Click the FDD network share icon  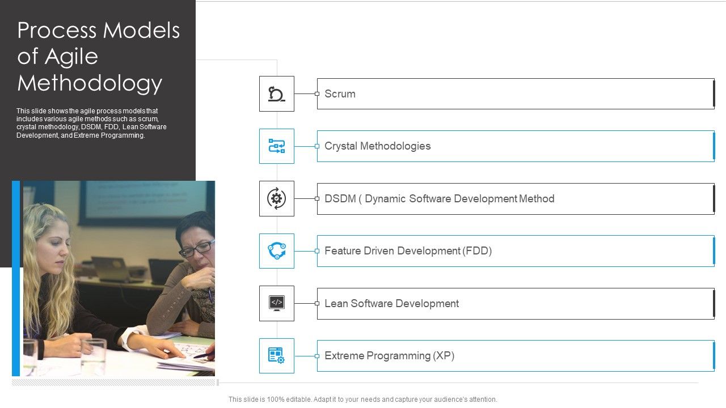coord(276,250)
